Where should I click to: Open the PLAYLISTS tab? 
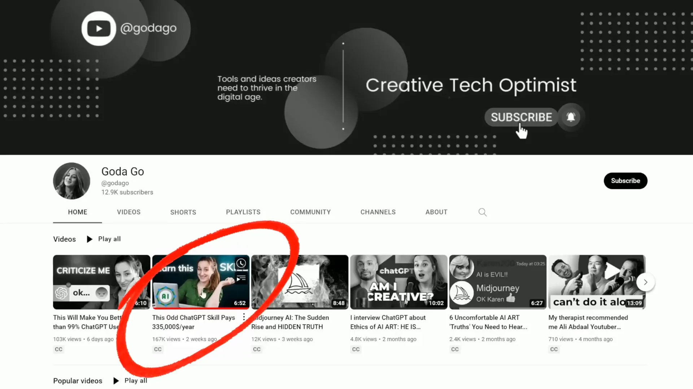point(243,212)
